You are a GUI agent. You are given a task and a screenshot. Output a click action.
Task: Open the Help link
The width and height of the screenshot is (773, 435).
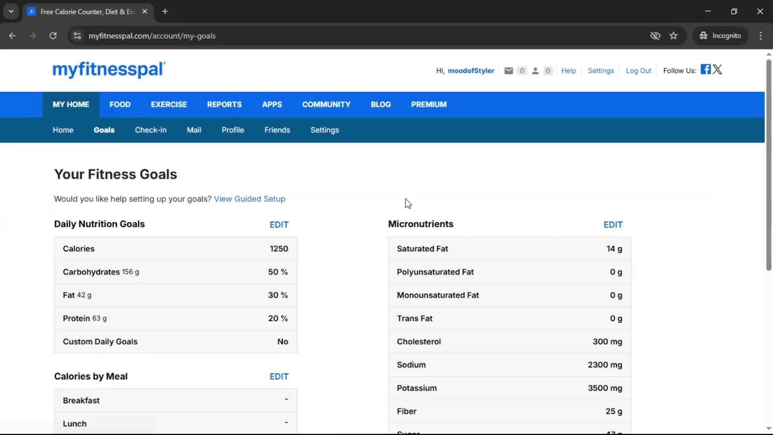point(568,70)
